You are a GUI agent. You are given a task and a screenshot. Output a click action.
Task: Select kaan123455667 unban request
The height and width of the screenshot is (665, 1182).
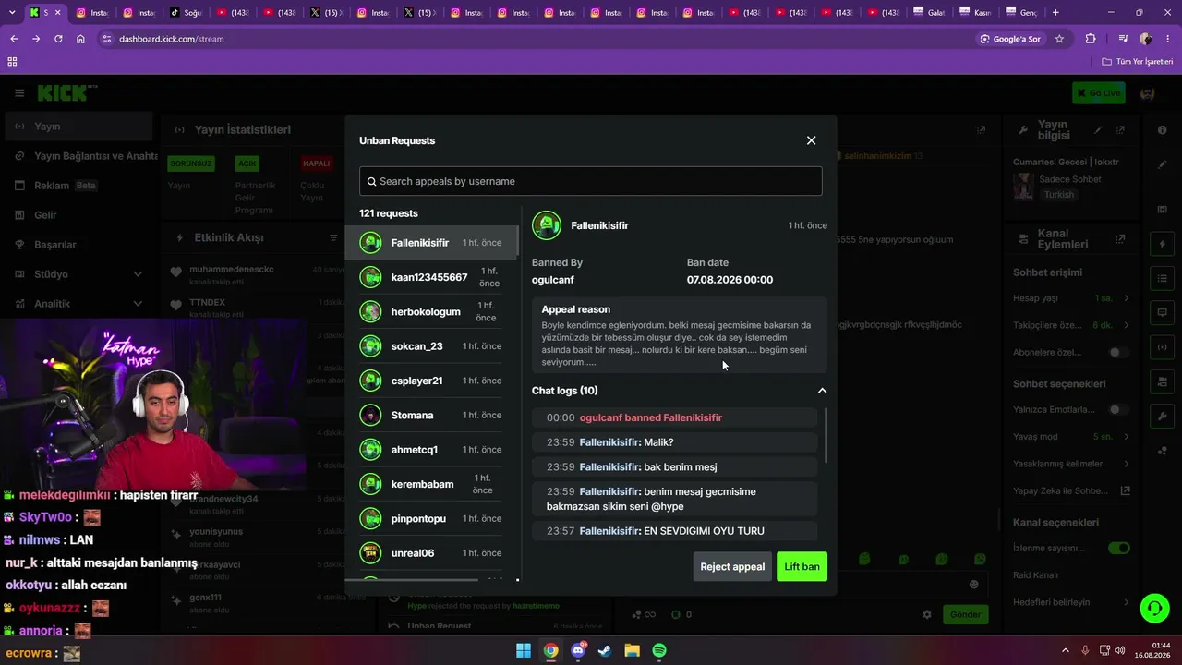[432, 277]
